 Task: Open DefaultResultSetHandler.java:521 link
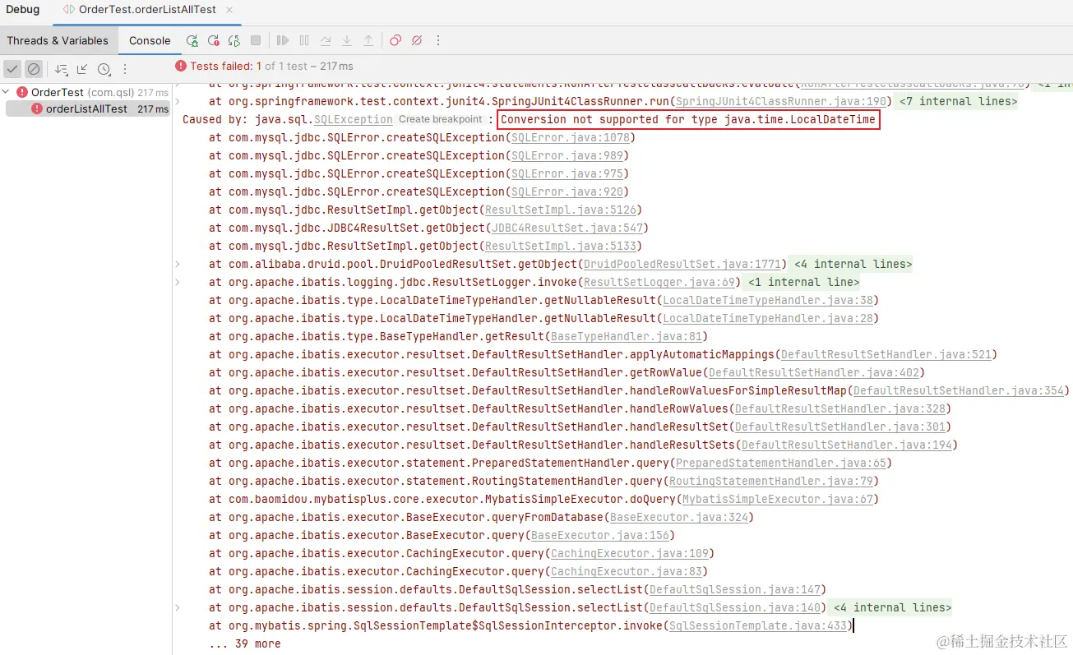point(886,354)
